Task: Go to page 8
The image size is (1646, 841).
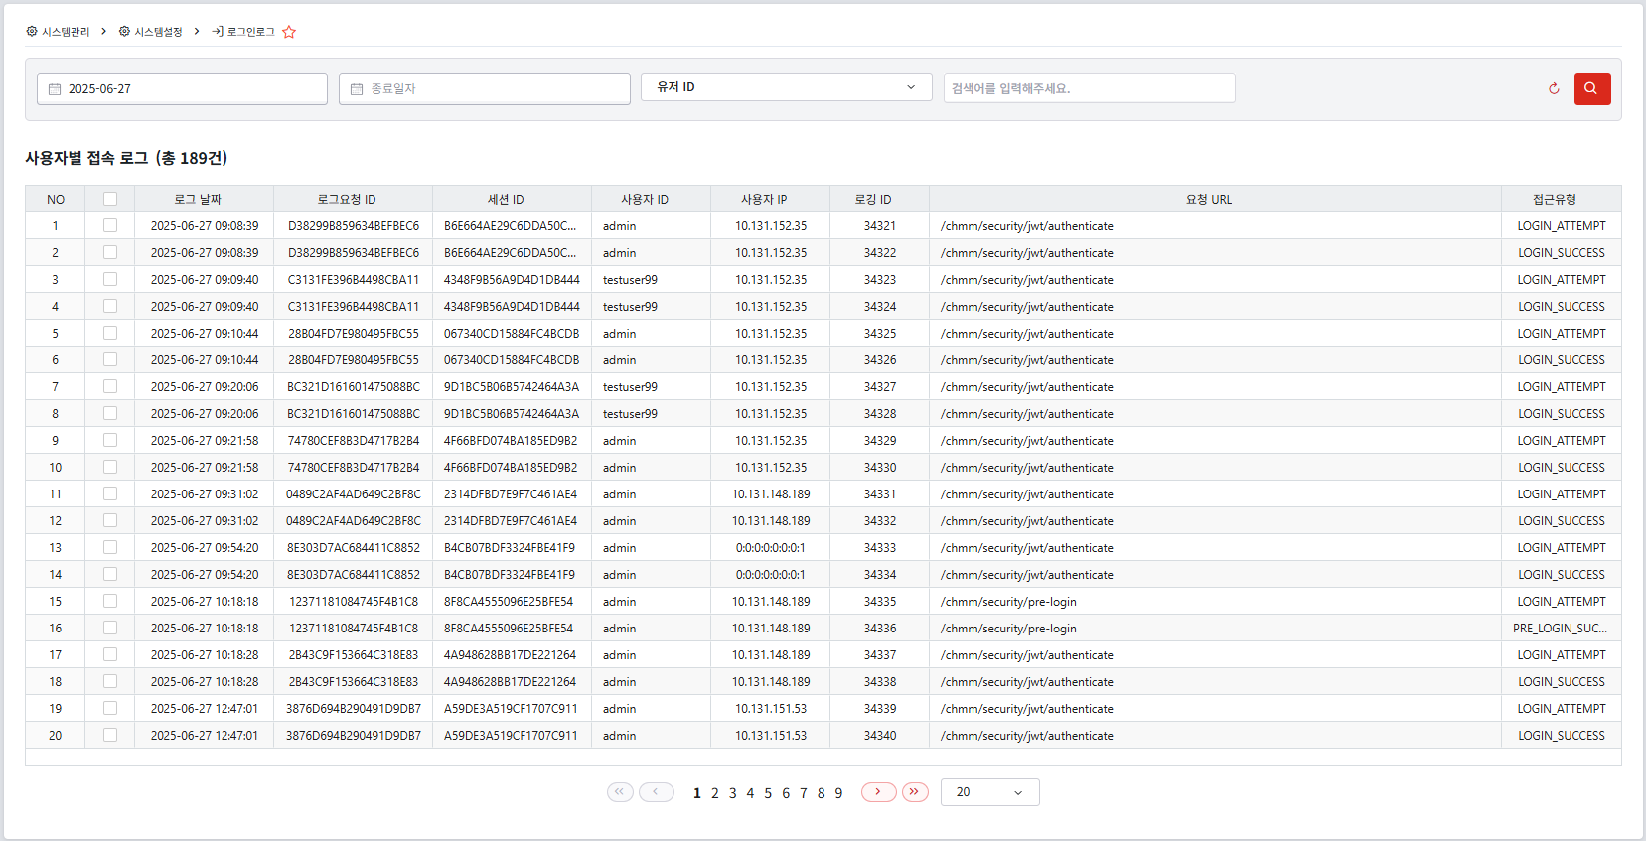Action: point(821,793)
